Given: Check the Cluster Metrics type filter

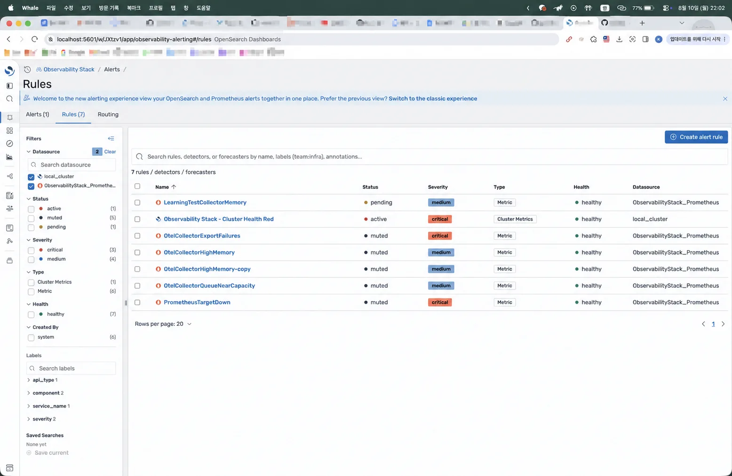Looking at the screenshot, I should coord(31,282).
